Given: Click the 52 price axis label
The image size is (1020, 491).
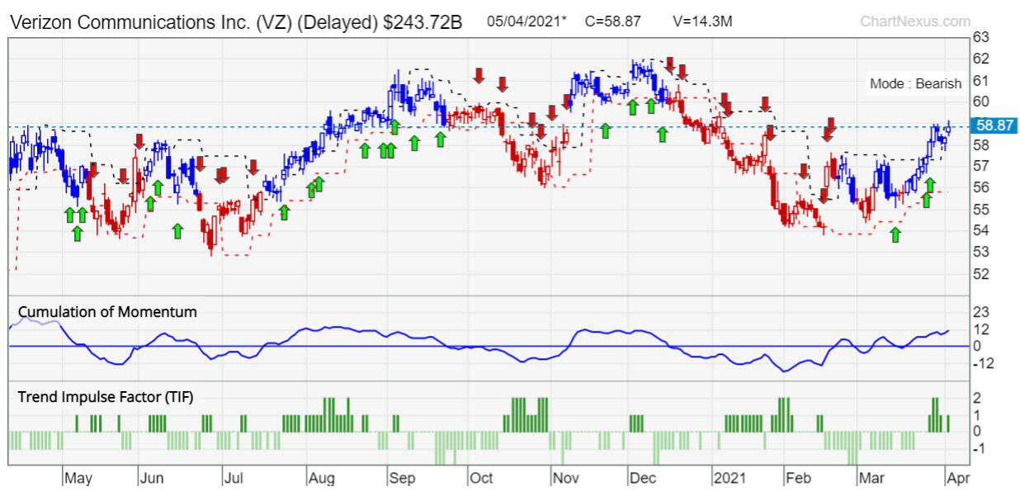Looking at the screenshot, I should pyautogui.click(x=981, y=273).
